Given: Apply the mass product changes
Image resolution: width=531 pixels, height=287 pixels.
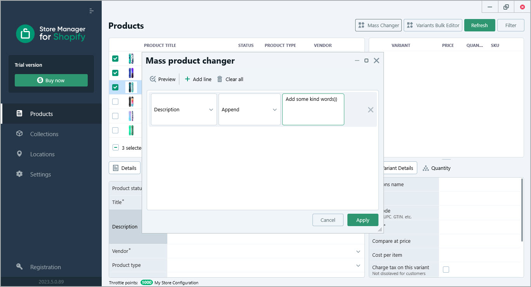Looking at the screenshot, I should coord(363,220).
